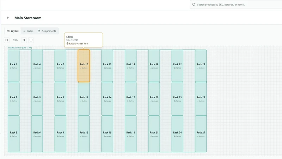
Task: Click the search magnifier icon
Action: pyautogui.click(x=194, y=5)
